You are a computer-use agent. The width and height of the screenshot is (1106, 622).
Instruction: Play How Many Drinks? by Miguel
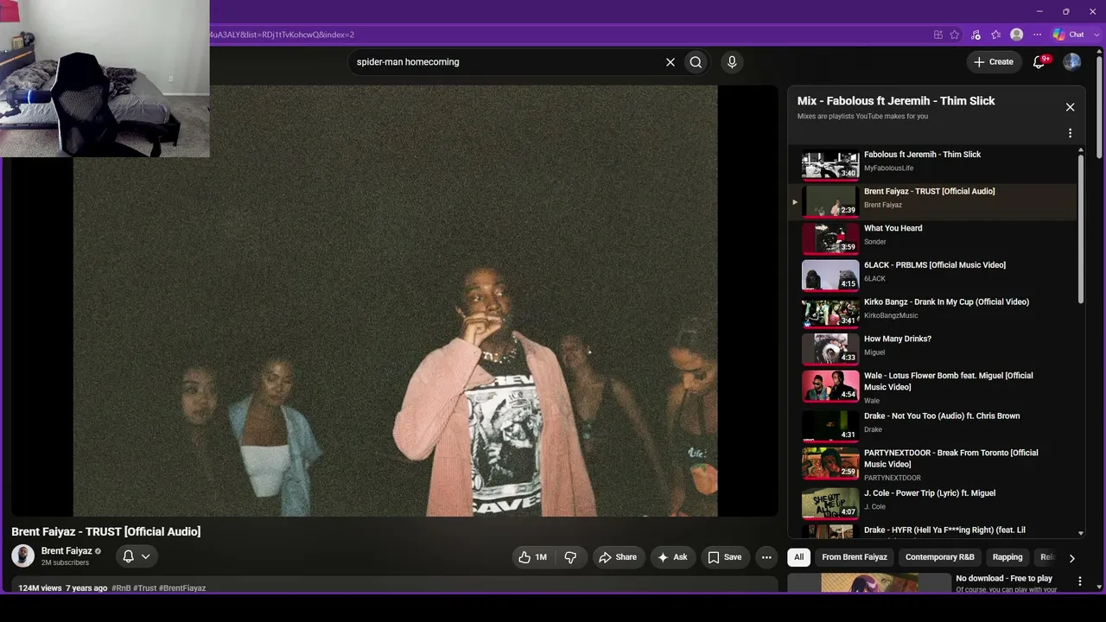(x=933, y=349)
